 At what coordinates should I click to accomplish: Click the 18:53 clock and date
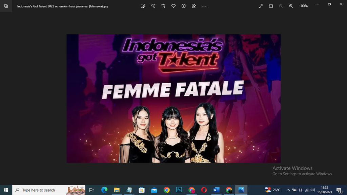[325, 190]
